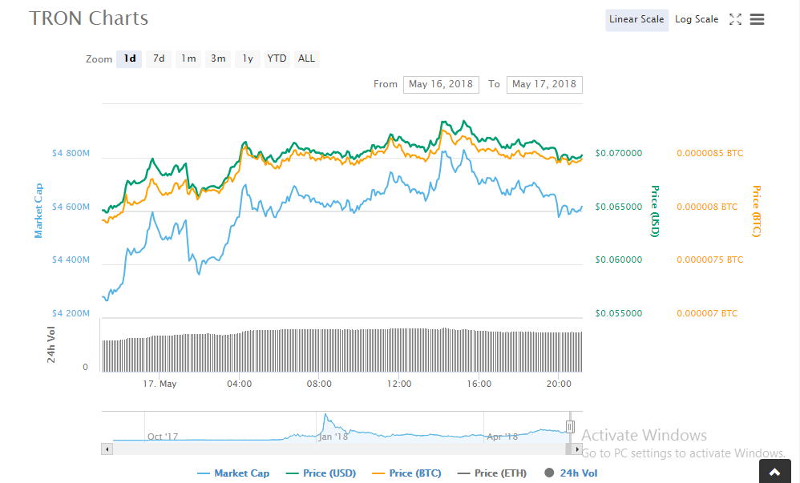Click the Apr '18 navigator label
Image resolution: width=800 pixels, height=483 pixels.
pyautogui.click(x=502, y=437)
